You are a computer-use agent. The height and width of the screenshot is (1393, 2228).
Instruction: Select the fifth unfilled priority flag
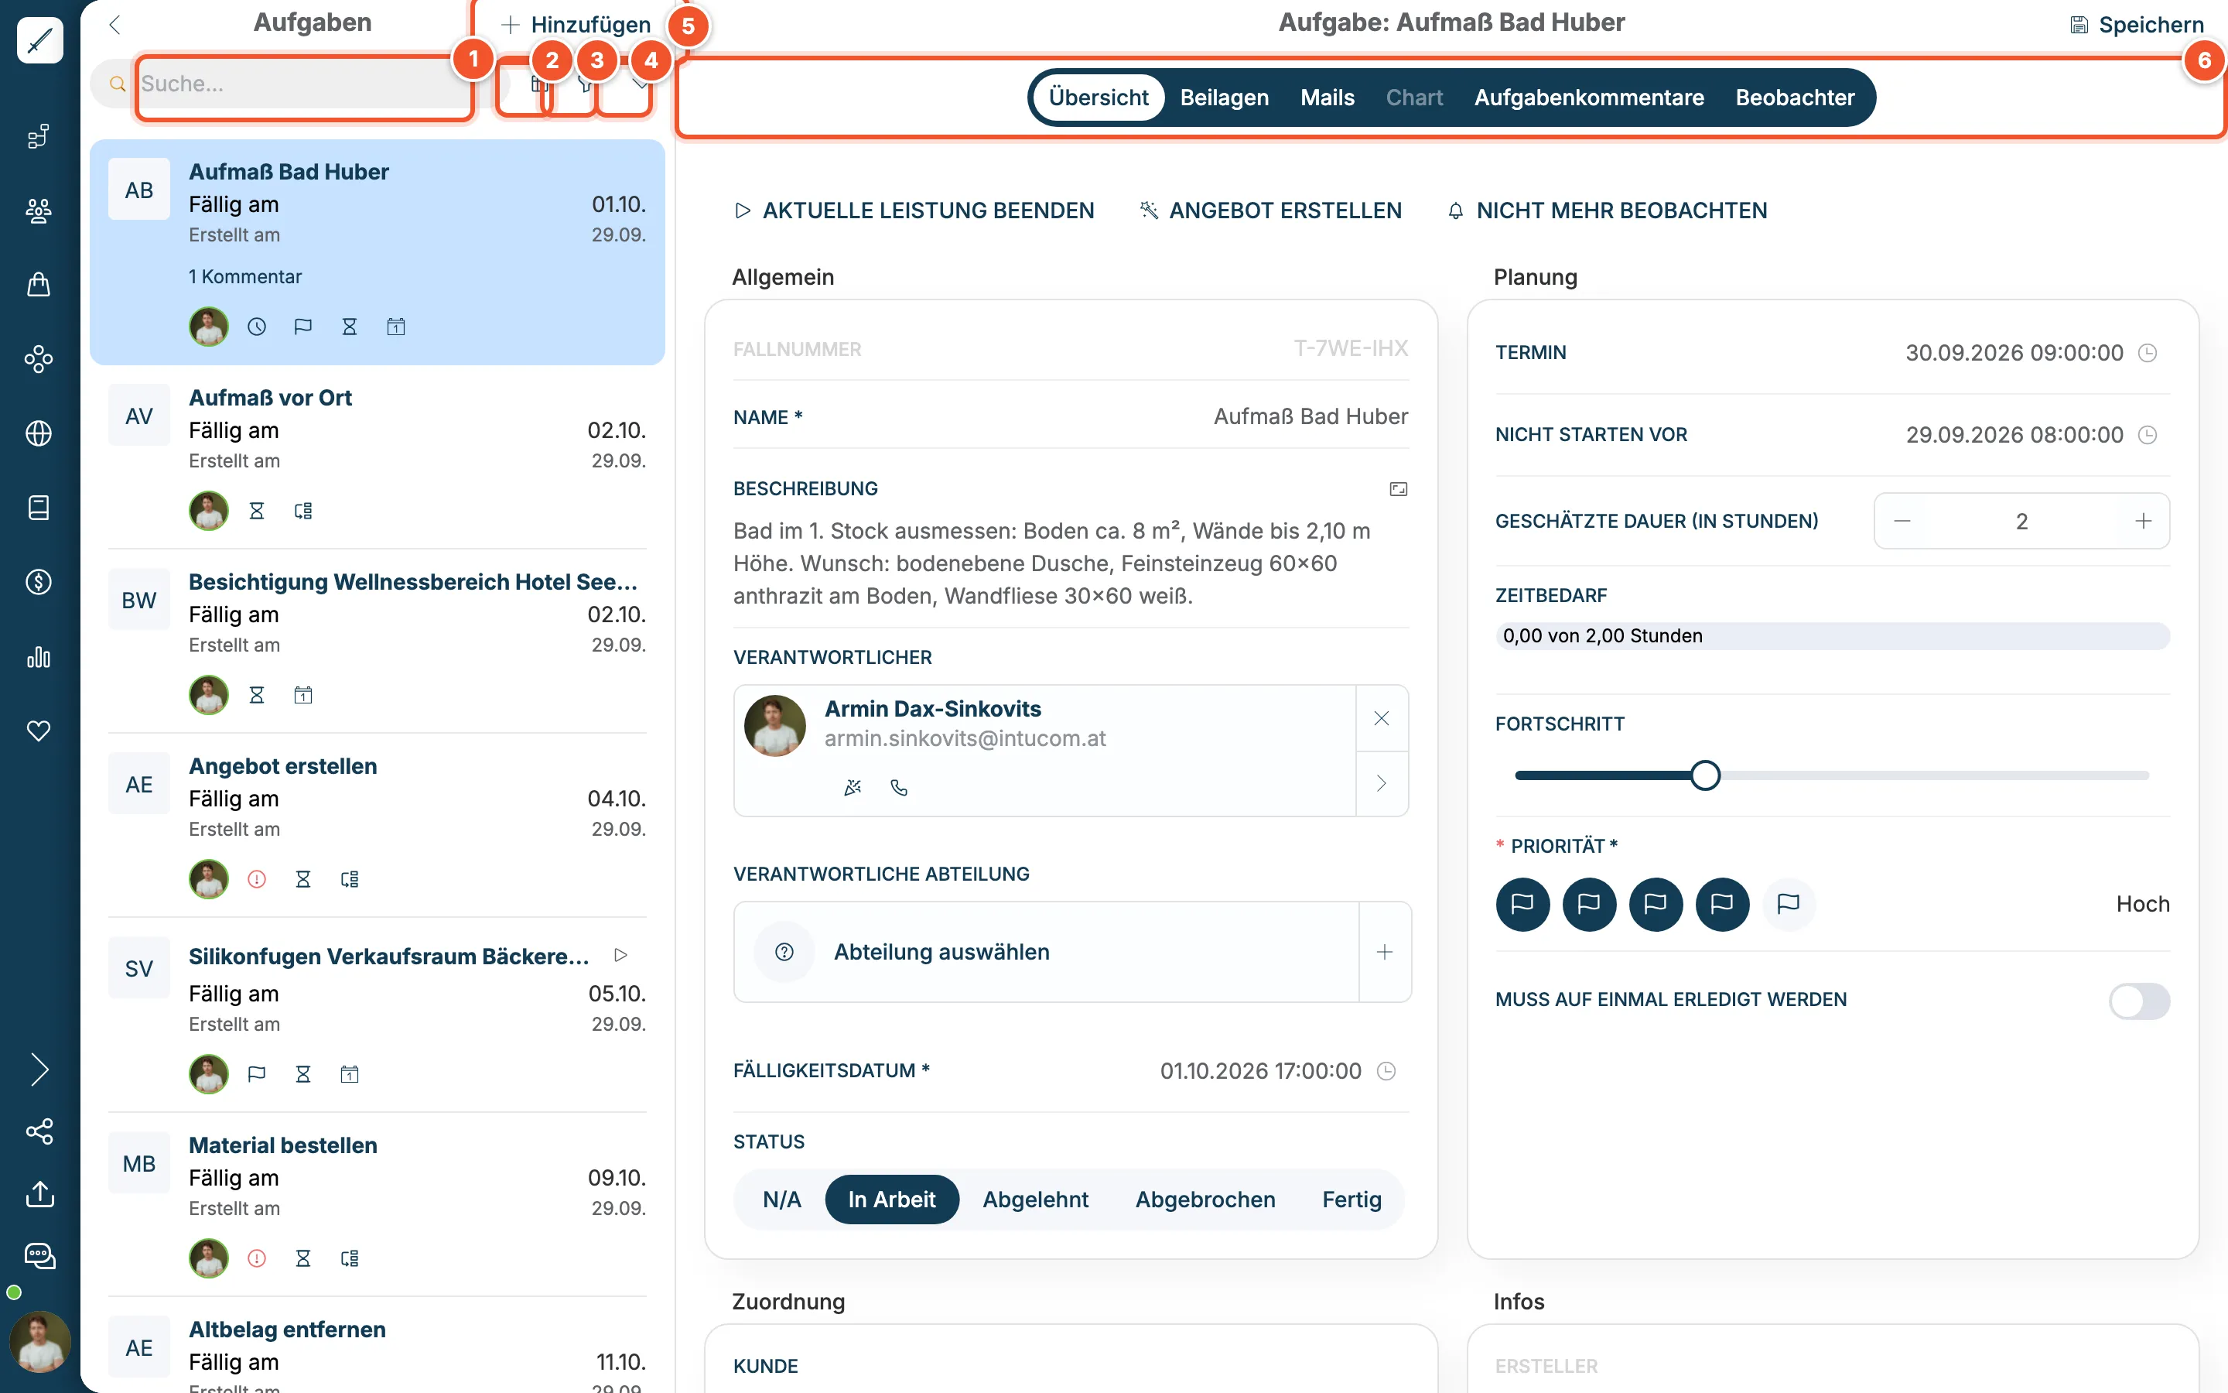click(1788, 904)
